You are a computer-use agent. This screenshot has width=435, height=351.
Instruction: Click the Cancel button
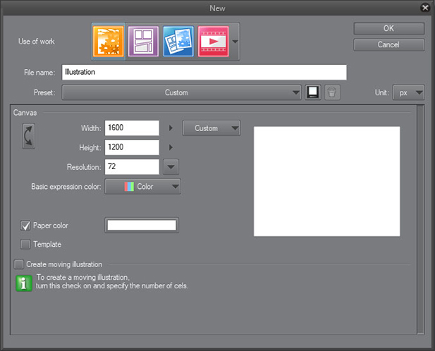click(x=388, y=44)
